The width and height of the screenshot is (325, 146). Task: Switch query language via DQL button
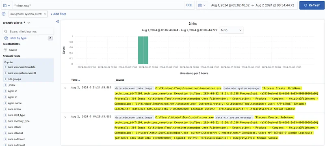click(189, 5)
